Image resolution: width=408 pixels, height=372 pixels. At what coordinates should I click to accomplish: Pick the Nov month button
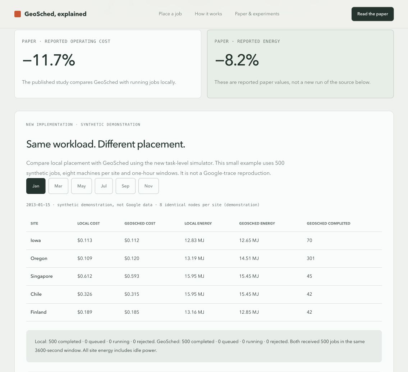[148, 186]
